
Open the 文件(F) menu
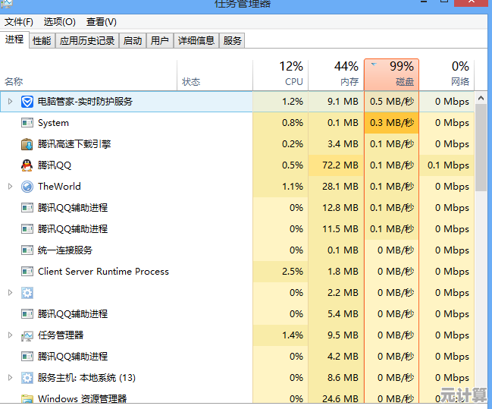19,22
